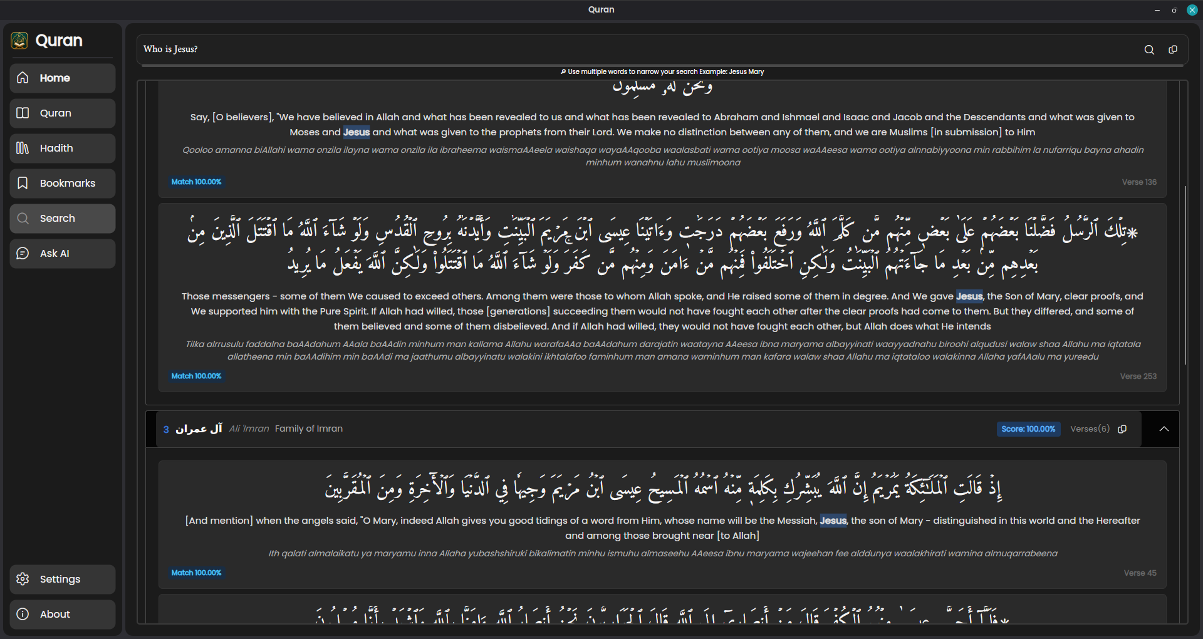
Task: Click the open-book Quran icon
Action: click(x=23, y=113)
